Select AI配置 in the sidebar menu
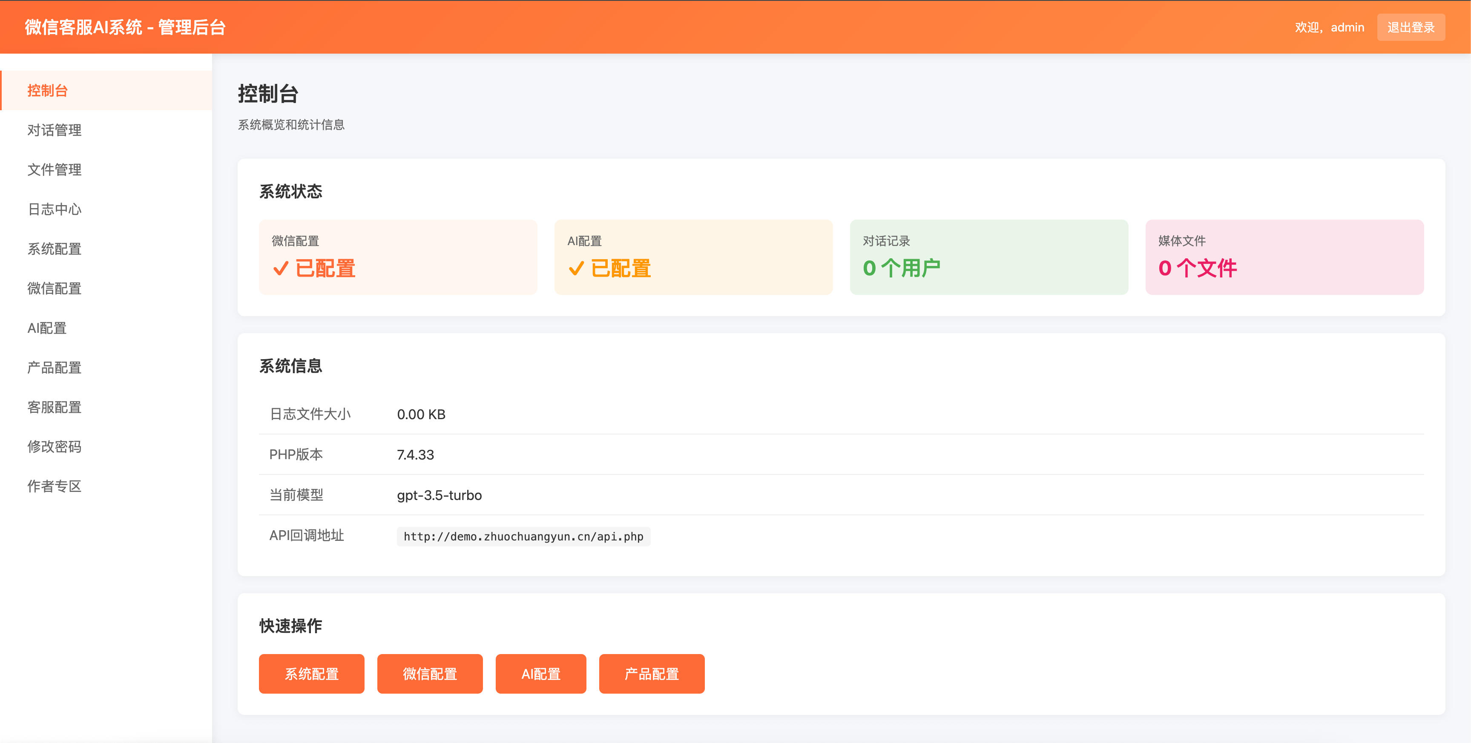Image resolution: width=1471 pixels, height=743 pixels. click(x=106, y=328)
